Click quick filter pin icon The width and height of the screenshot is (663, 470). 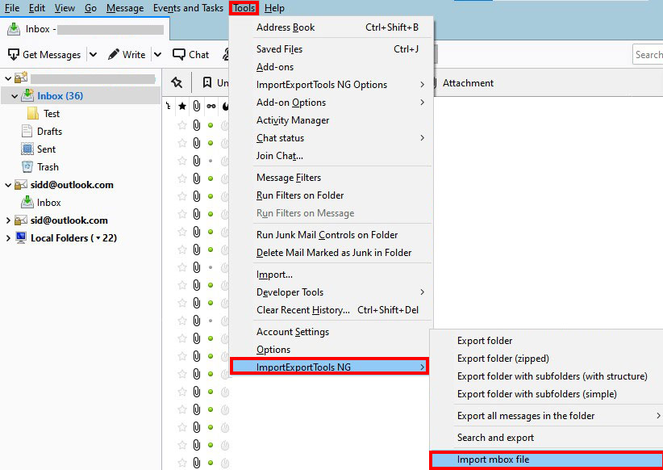coord(177,82)
